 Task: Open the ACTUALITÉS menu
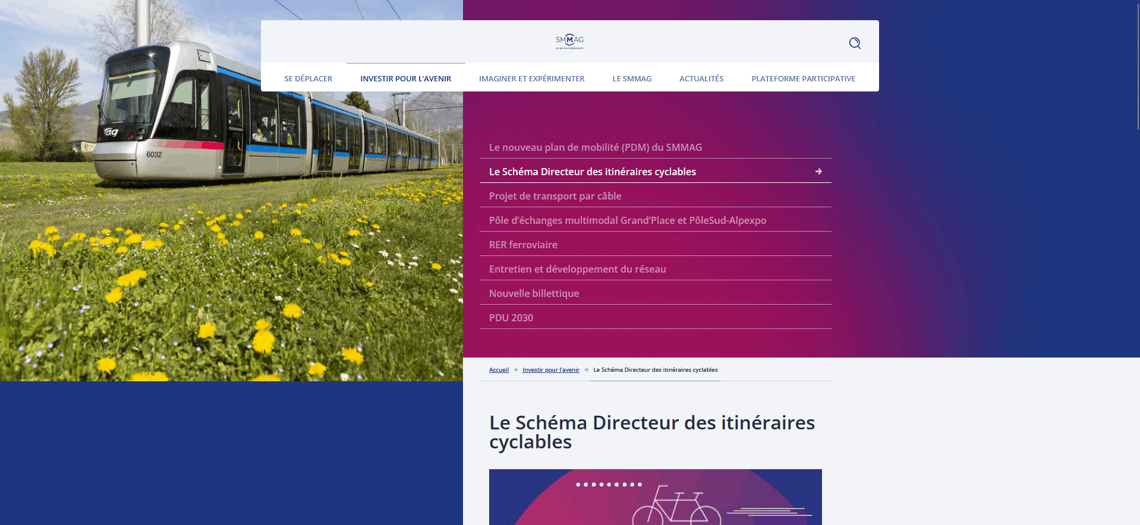point(701,78)
